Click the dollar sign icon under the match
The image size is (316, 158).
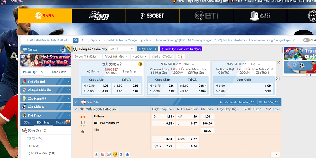click(x=121, y=154)
